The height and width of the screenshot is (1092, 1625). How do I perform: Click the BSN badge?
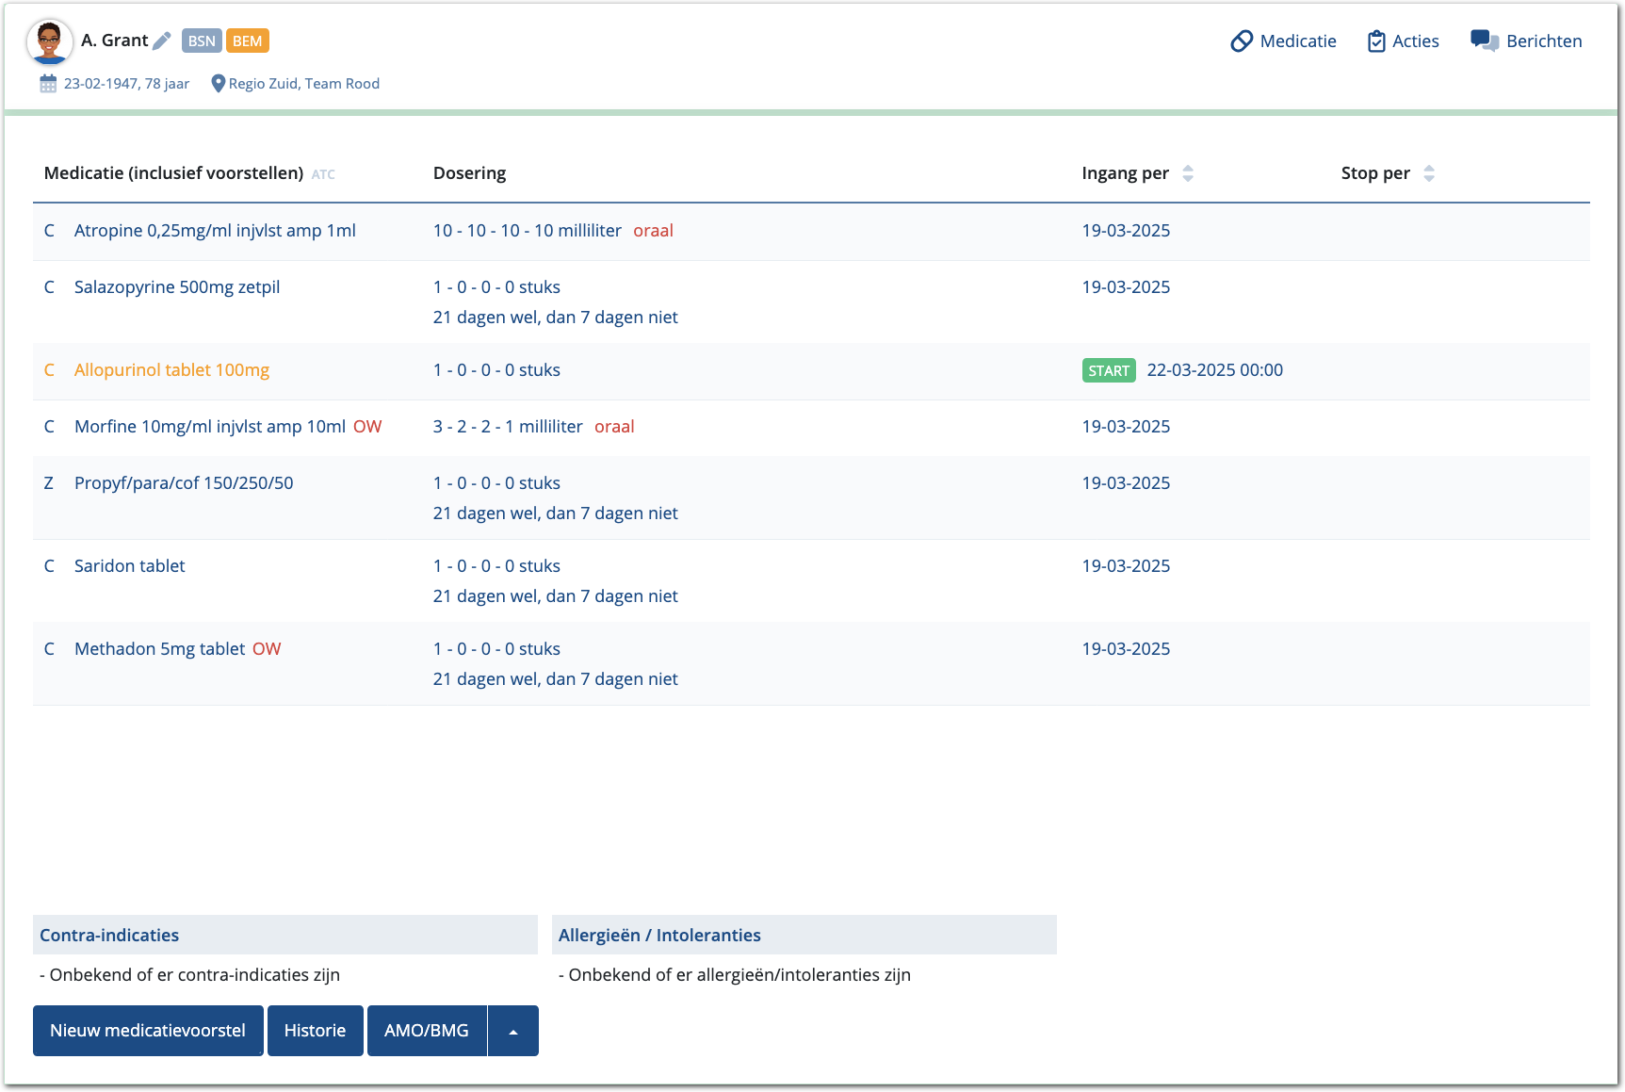[202, 41]
